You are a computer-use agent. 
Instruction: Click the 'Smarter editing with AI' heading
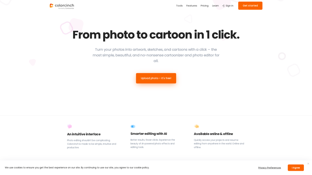tap(149, 134)
